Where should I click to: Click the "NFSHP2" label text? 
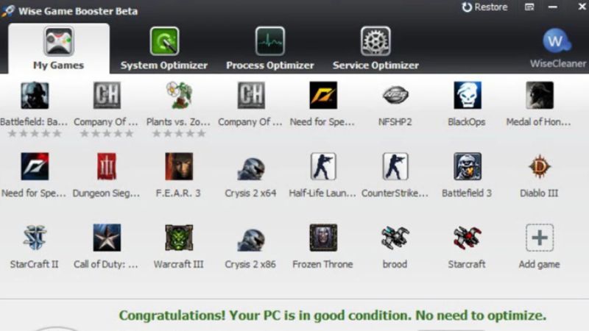(395, 122)
